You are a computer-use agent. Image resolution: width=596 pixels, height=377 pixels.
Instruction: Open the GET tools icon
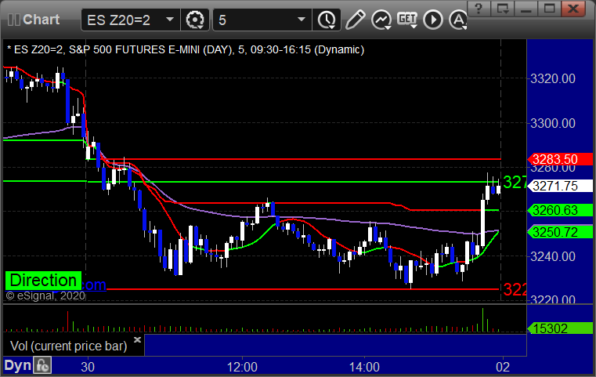click(x=407, y=20)
